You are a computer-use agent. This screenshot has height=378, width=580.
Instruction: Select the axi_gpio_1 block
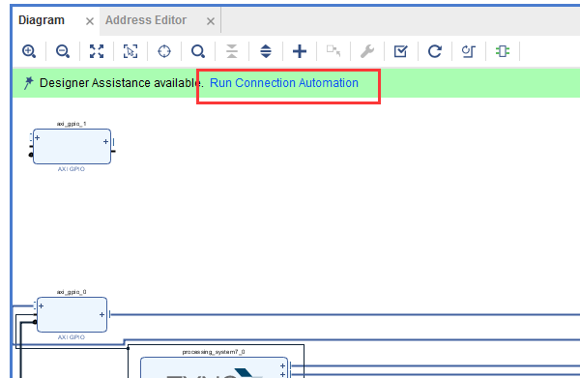[x=72, y=147]
